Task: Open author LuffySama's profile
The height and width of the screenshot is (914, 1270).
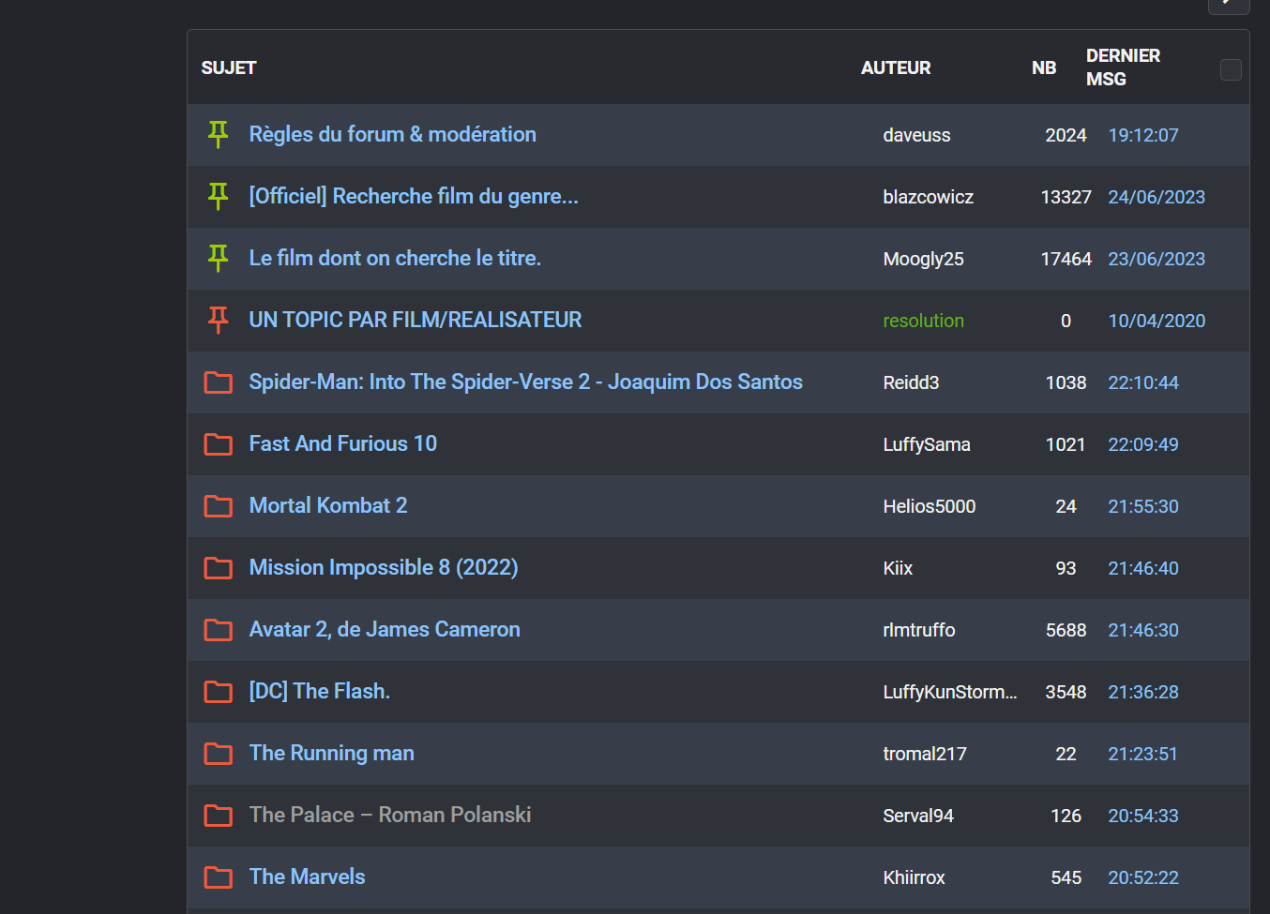Action: tap(926, 444)
